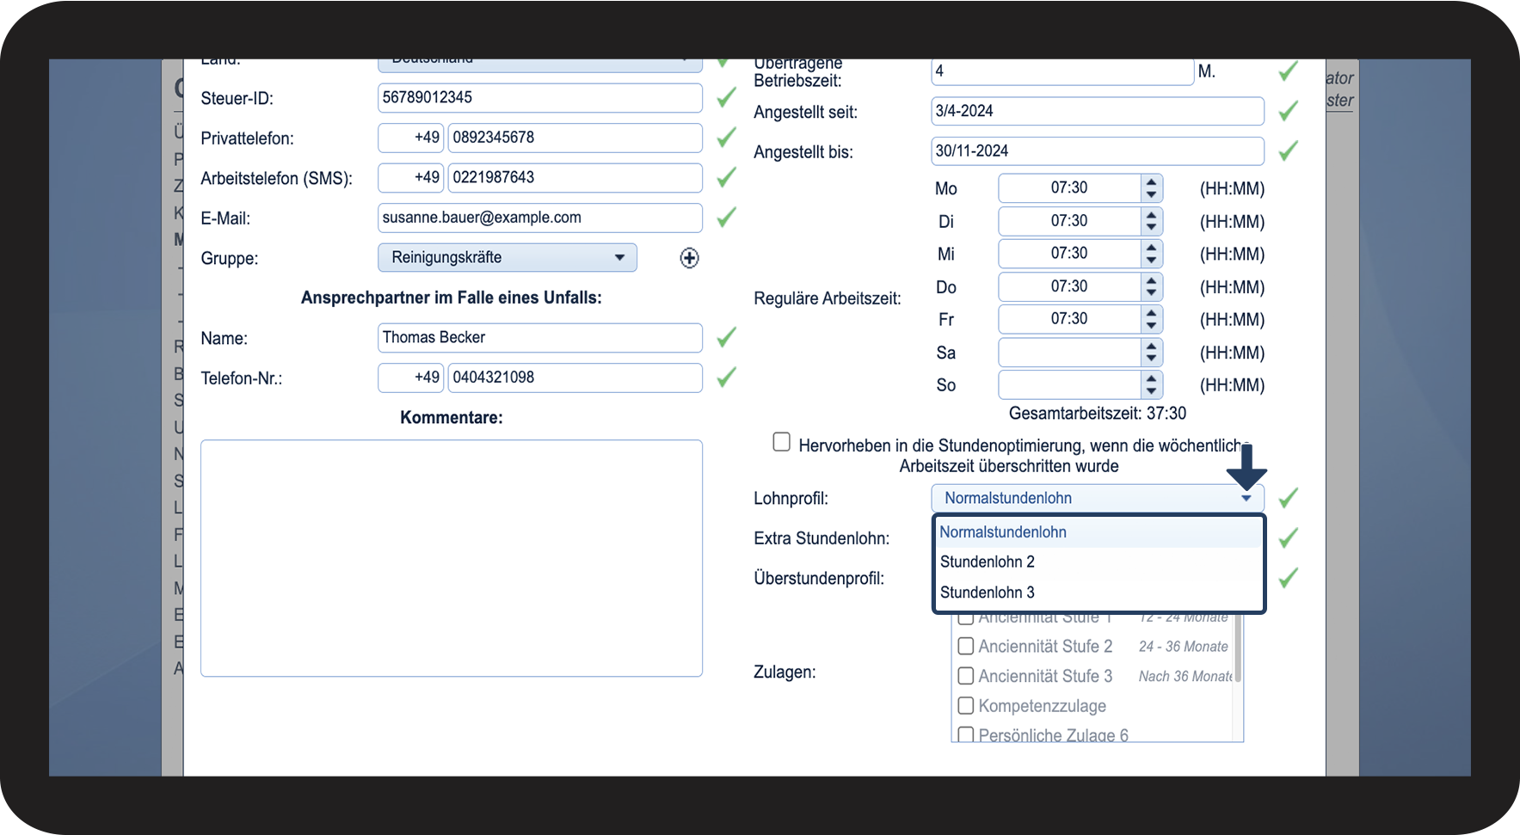Open the Gruppe dropdown showing Reinigungskräfte
The height and width of the screenshot is (835, 1520).
pyautogui.click(x=508, y=258)
